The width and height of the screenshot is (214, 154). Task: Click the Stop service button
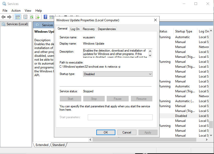tap(94, 99)
